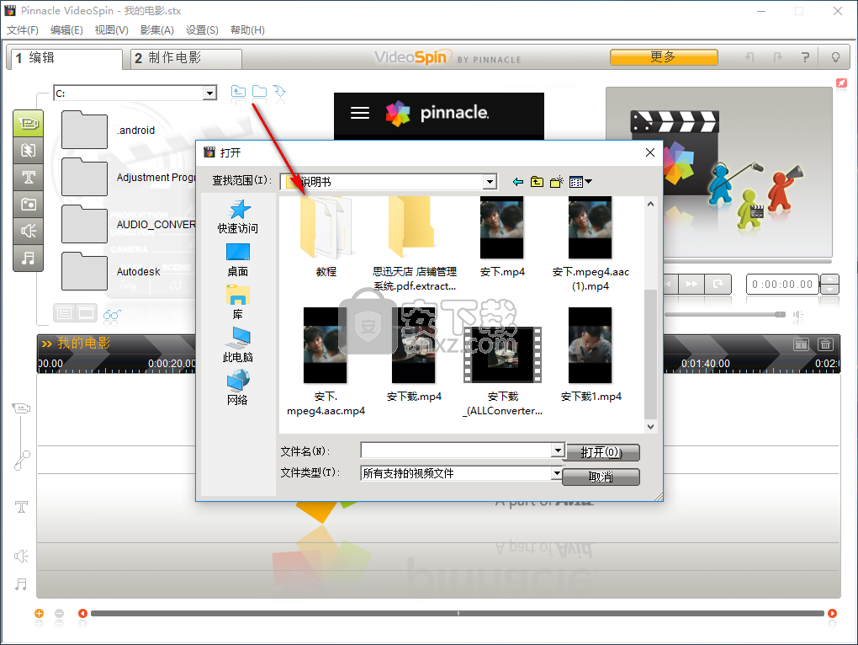This screenshot has width=858, height=645.
Task: Open the view menu dropdown arrow in dialog
Action: pyautogui.click(x=588, y=182)
